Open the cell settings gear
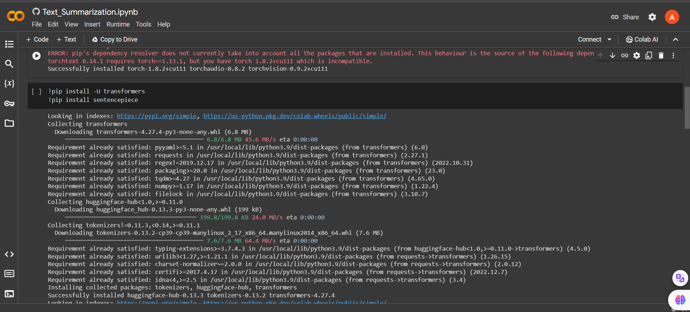 point(637,56)
